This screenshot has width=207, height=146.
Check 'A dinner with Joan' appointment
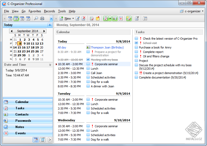(88, 86)
